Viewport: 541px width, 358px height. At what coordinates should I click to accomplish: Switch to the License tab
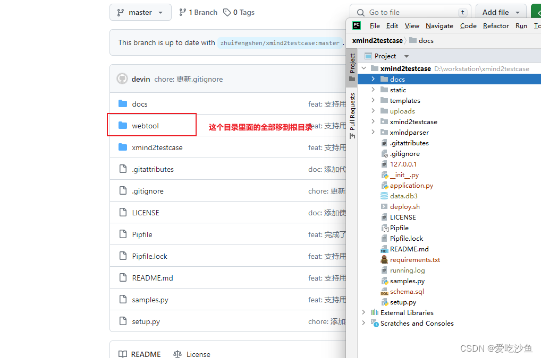coord(192,354)
